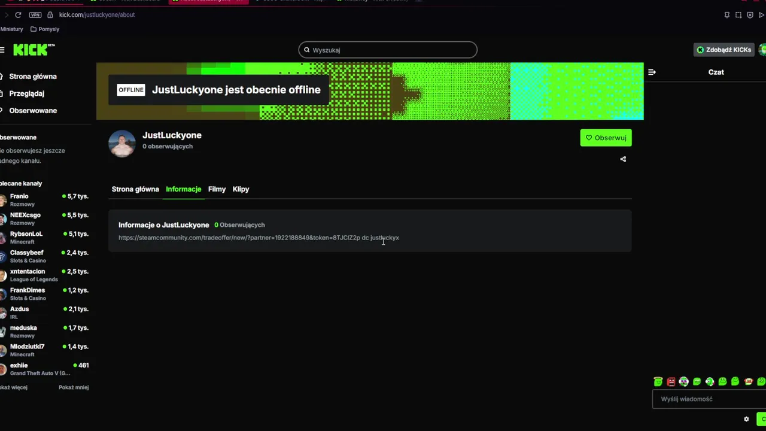Open the Franio recommended channel
The width and height of the screenshot is (766, 431).
tap(45, 200)
